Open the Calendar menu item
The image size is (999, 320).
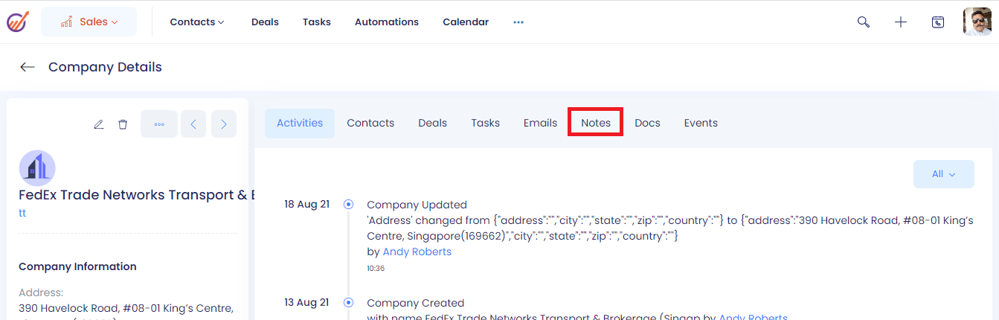(466, 22)
